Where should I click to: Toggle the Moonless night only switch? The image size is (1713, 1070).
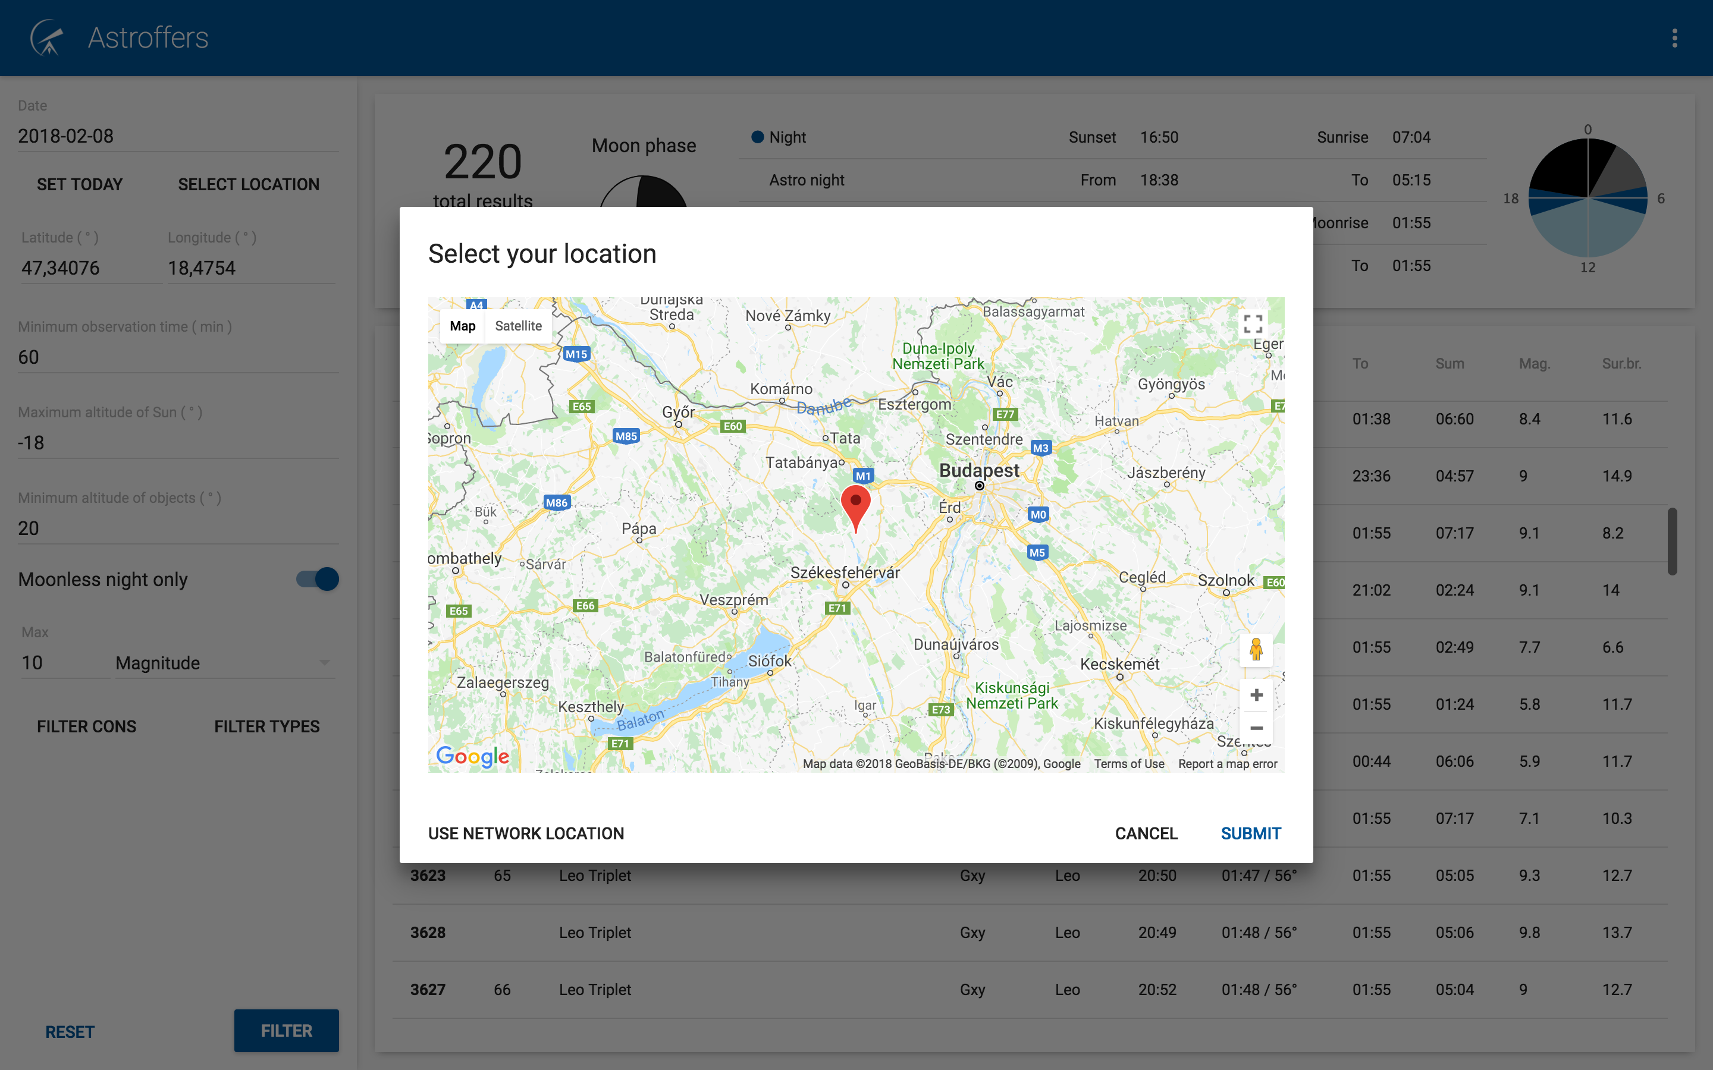coord(318,579)
